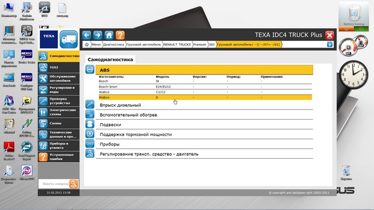Viewport: 374px width, 210px height.
Task: Click the retarder R category icon
Action: click(x=90, y=134)
